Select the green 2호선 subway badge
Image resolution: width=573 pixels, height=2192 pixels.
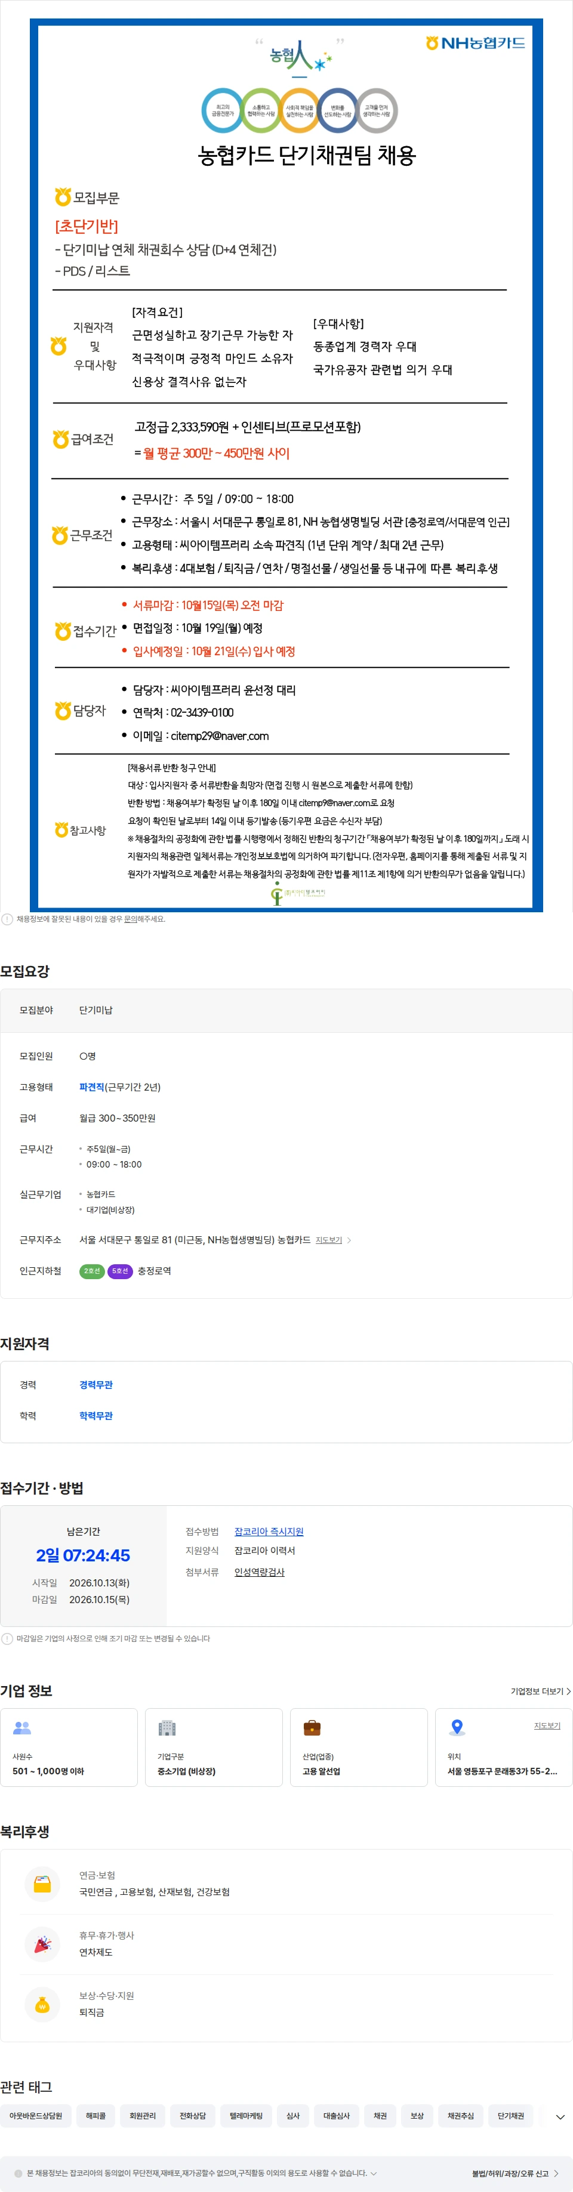coord(91,1270)
